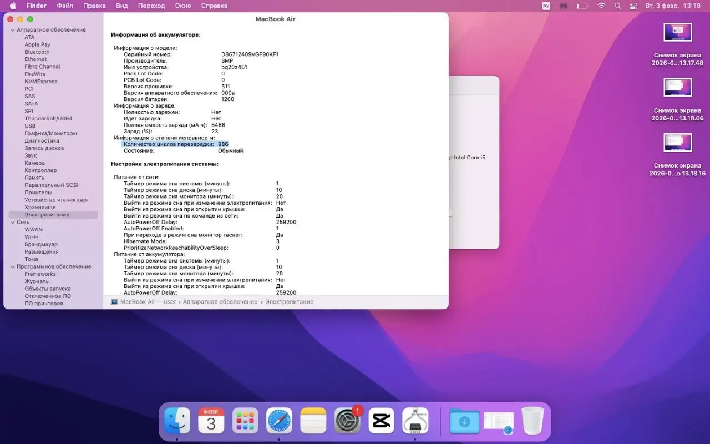Open the Trash from the Dock
The height and width of the screenshot is (444, 710).
point(532,421)
